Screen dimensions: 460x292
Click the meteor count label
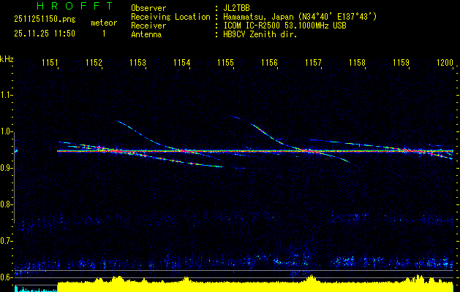coord(103,23)
